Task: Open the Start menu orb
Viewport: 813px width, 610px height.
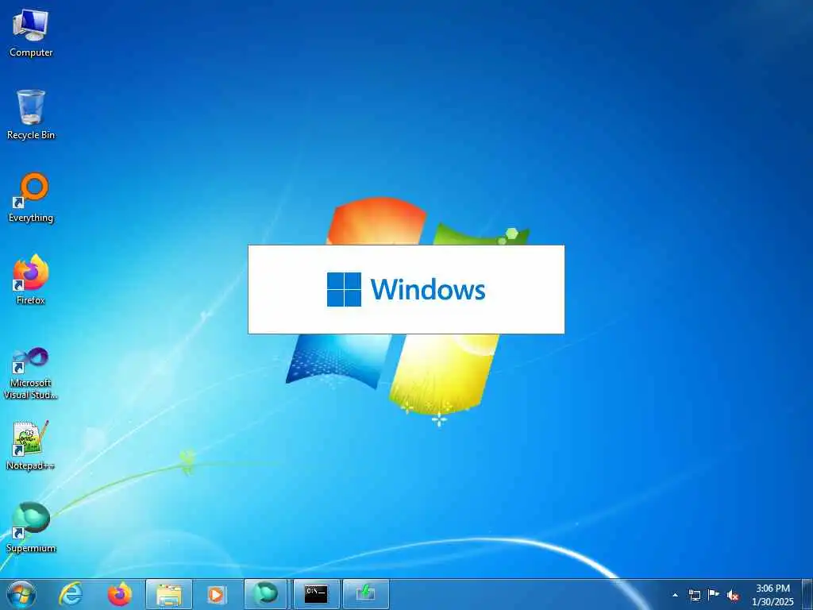Action: [x=21, y=594]
